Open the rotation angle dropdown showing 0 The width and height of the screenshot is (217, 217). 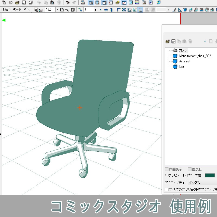point(96,9)
